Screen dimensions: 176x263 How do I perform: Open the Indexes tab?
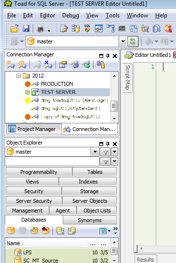pos(88,182)
